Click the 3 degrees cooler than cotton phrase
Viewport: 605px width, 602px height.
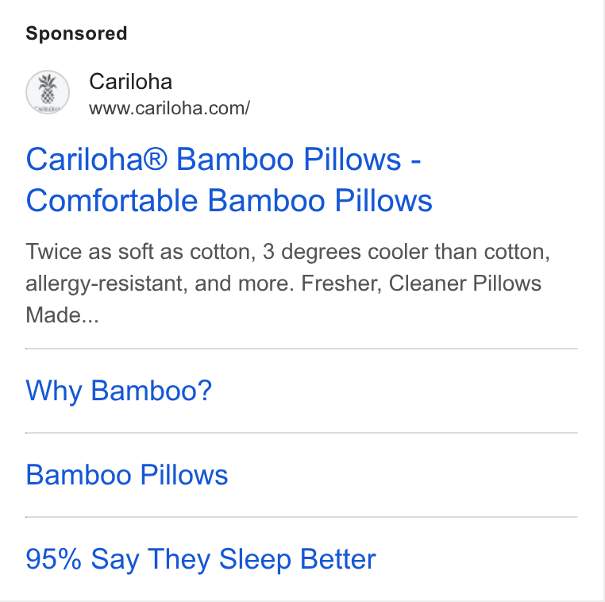point(404,252)
